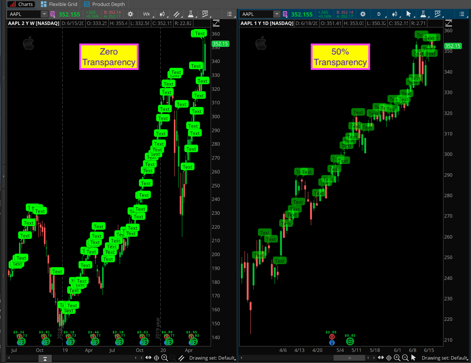The width and height of the screenshot is (471, 363).
Task: Expand the symbol dropdown in left chart
Action: (44, 14)
